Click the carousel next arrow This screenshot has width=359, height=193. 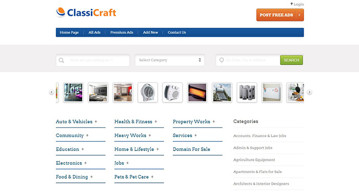pos(309,92)
